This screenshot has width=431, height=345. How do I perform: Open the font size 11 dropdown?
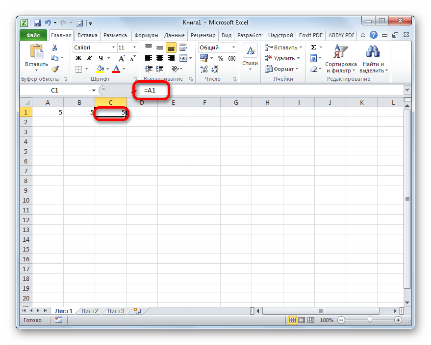pyautogui.click(x=134, y=47)
